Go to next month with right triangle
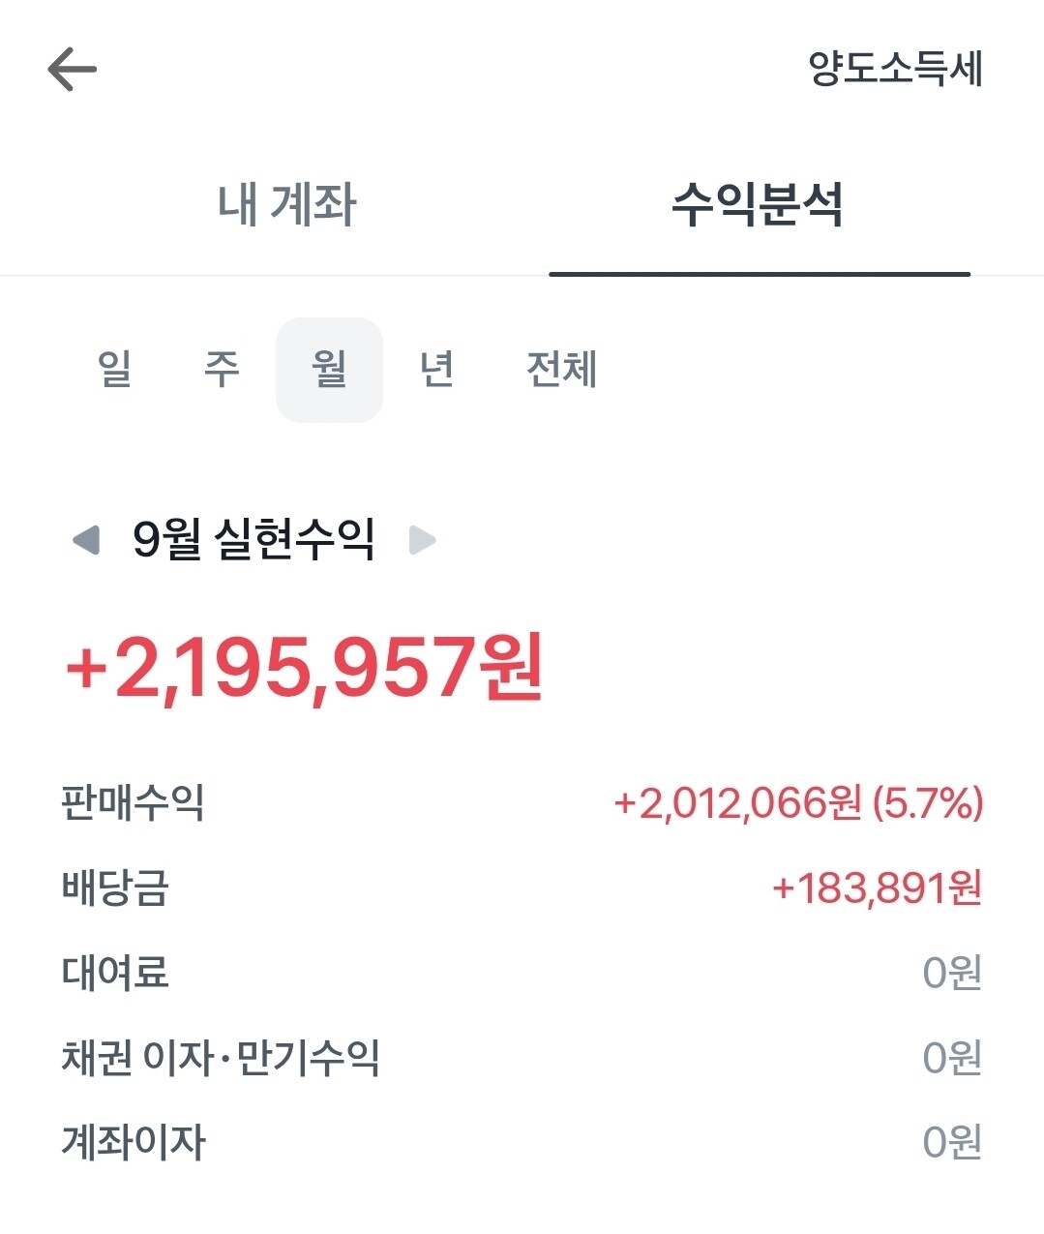1044x1234 pixels. [422, 540]
